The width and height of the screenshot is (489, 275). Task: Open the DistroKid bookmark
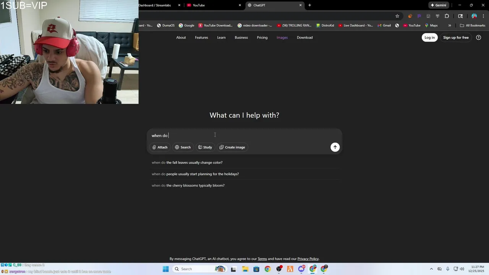click(325, 26)
